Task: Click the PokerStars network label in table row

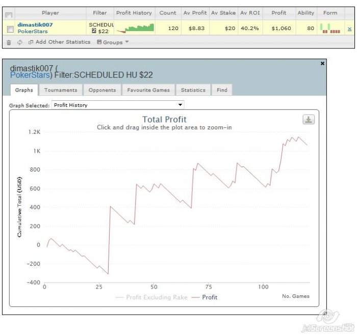Action: pyautogui.click(x=33, y=32)
